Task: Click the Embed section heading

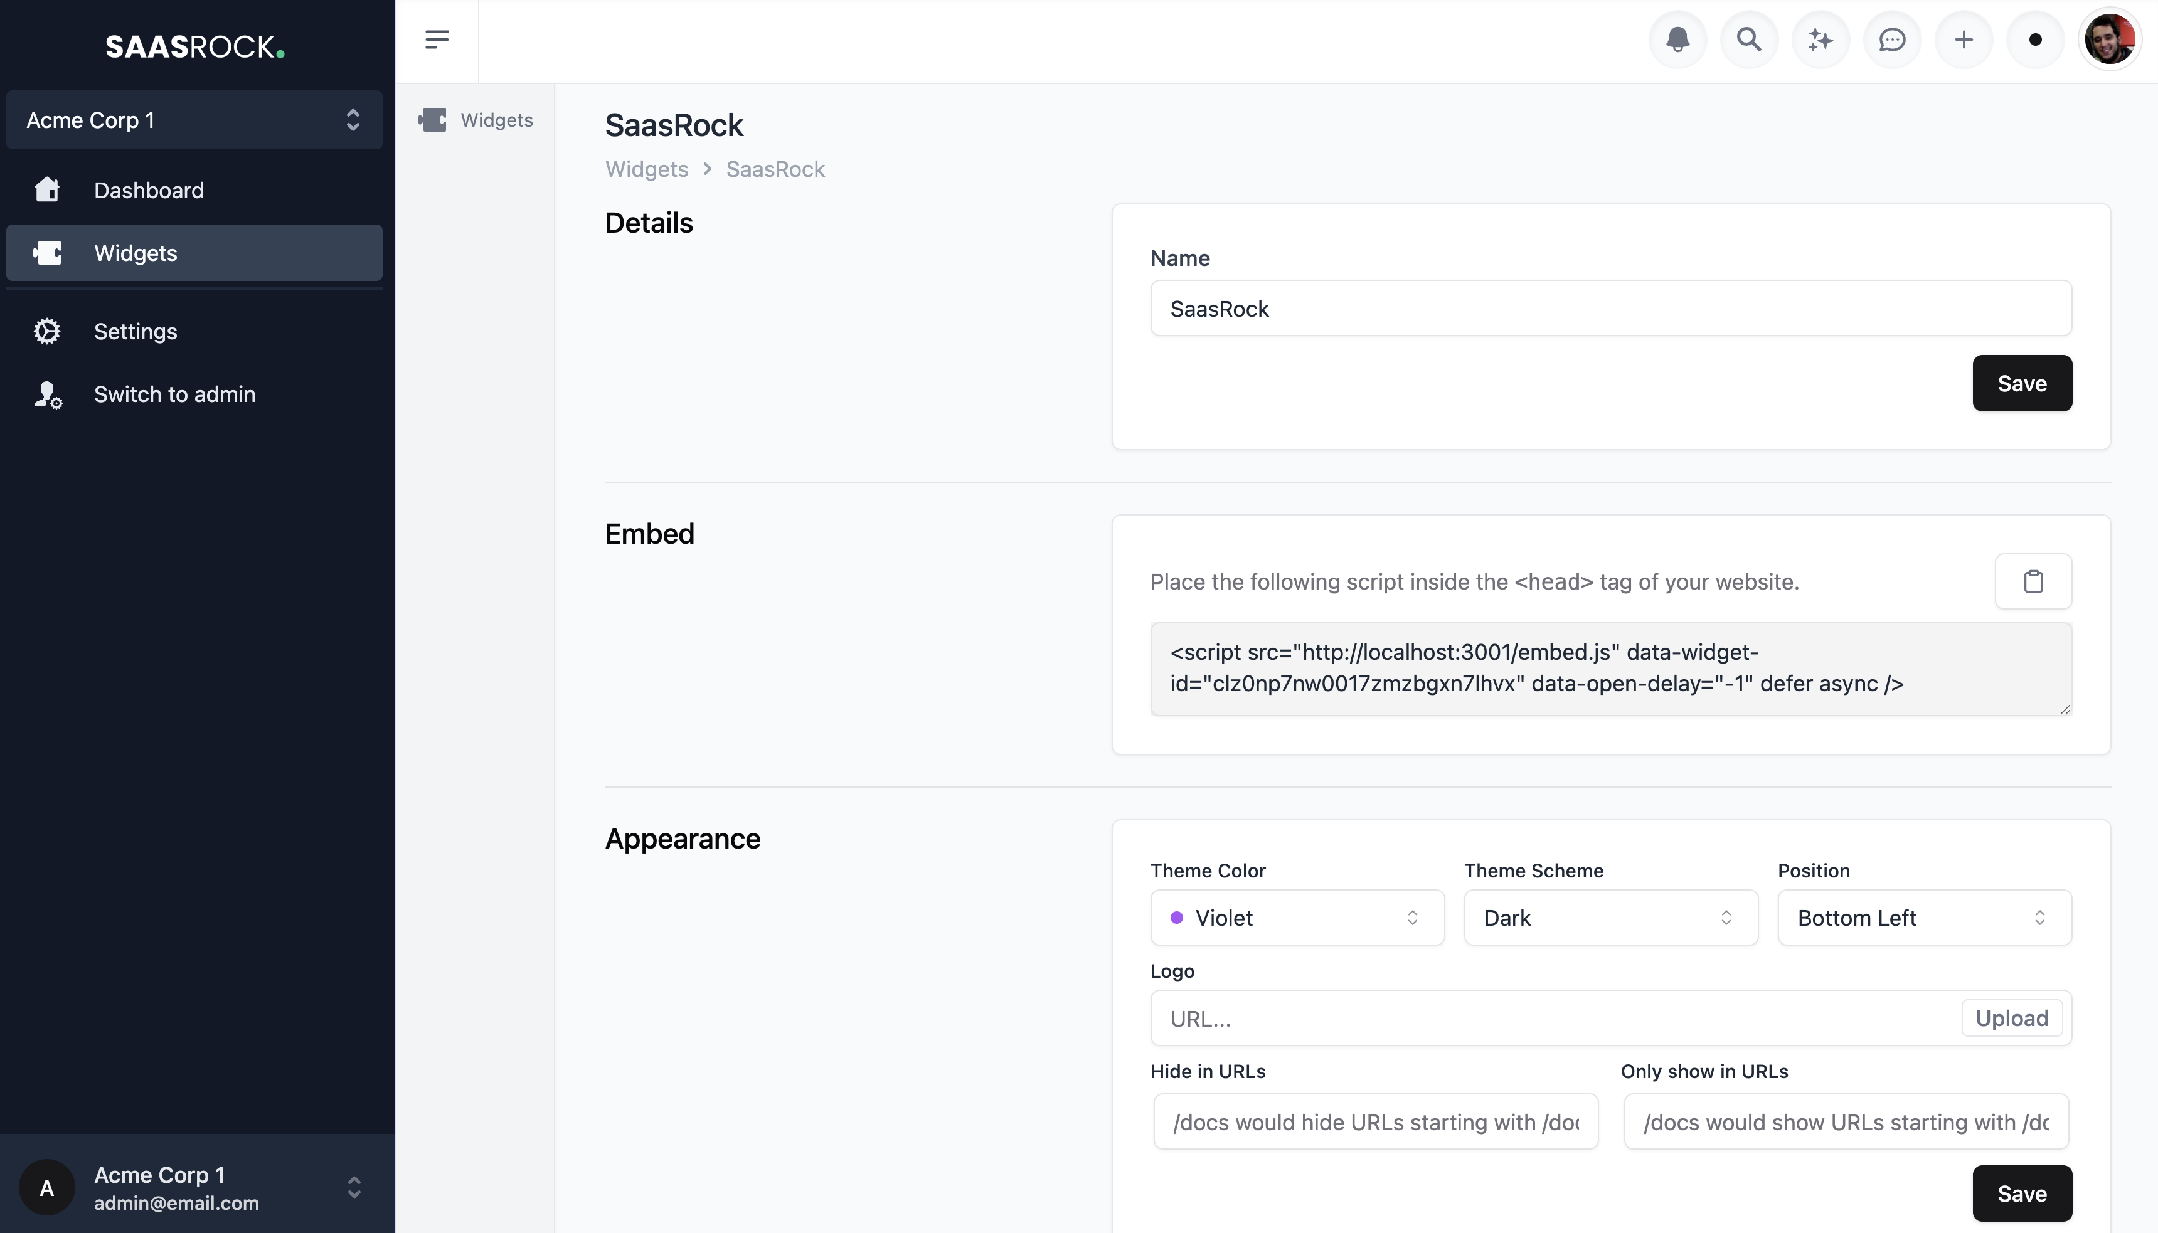Action: click(650, 534)
